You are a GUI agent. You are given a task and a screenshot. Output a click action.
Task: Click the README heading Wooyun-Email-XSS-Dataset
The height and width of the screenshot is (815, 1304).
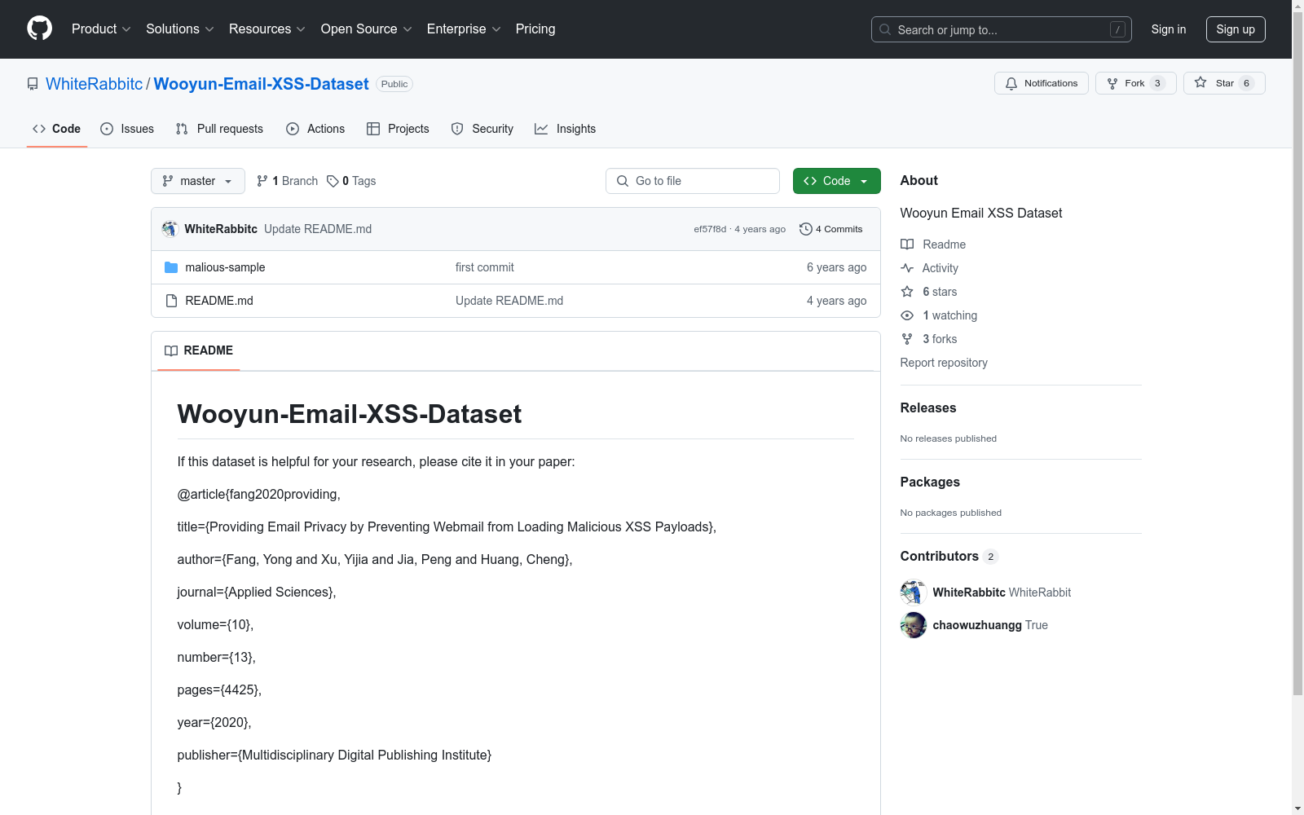click(x=350, y=414)
